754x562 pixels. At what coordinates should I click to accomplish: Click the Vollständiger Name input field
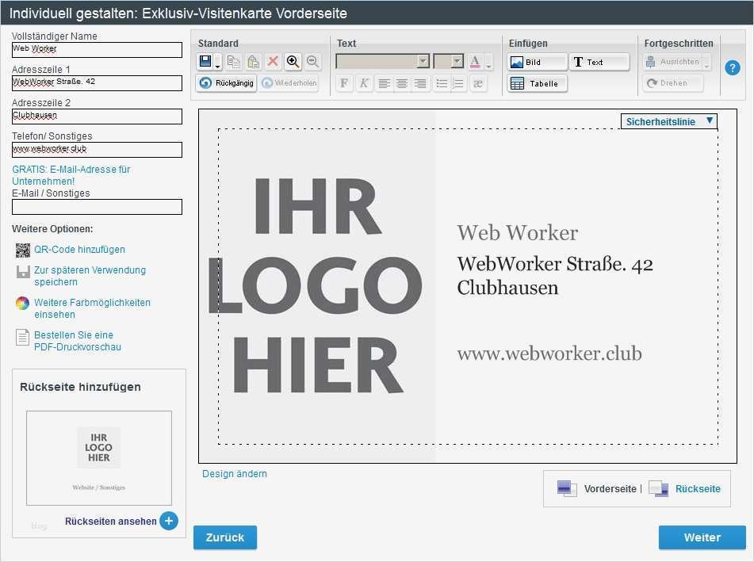click(x=98, y=49)
